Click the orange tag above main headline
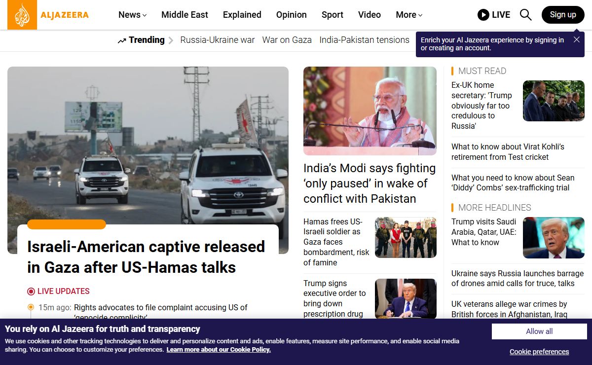Image resolution: width=592 pixels, height=365 pixels. point(67,224)
